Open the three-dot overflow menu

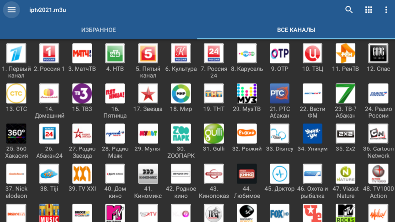click(386, 10)
